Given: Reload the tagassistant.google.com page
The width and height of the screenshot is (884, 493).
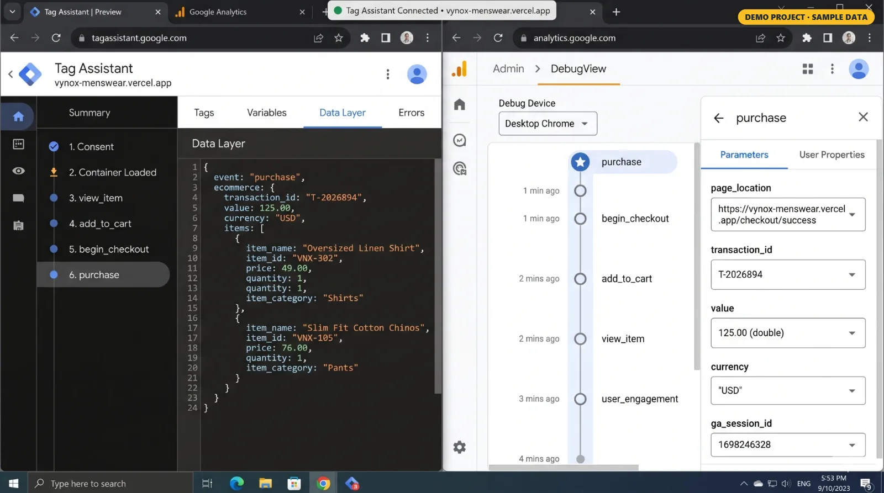Looking at the screenshot, I should [x=56, y=38].
